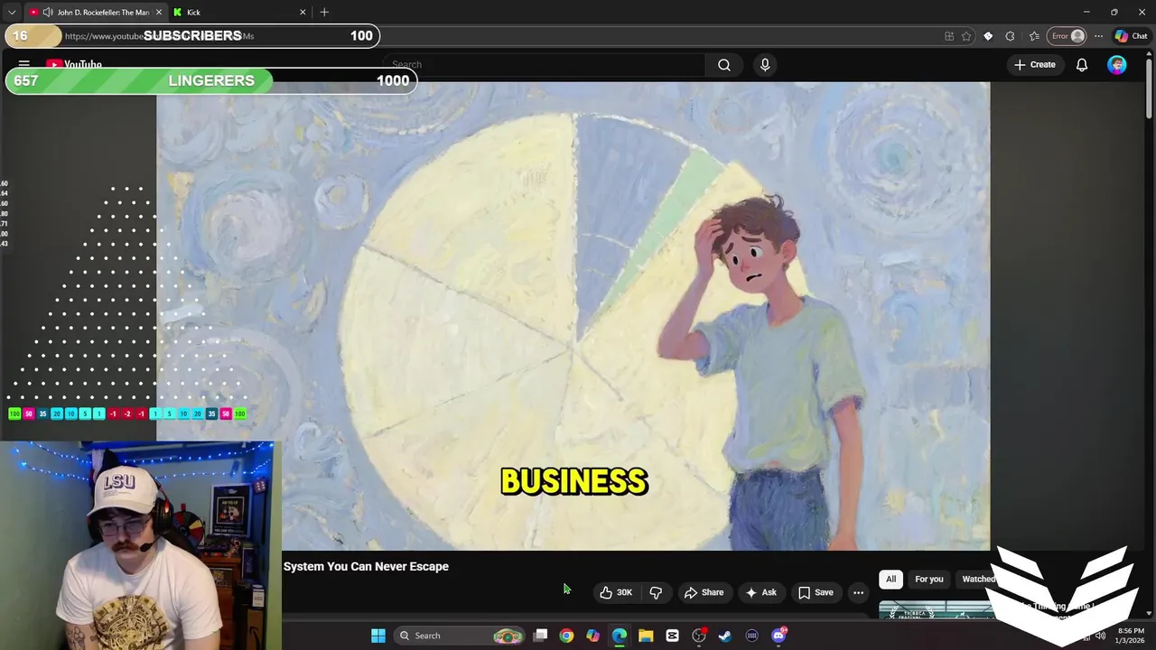
Task: Select the For you filter chip
Action: 928,579
